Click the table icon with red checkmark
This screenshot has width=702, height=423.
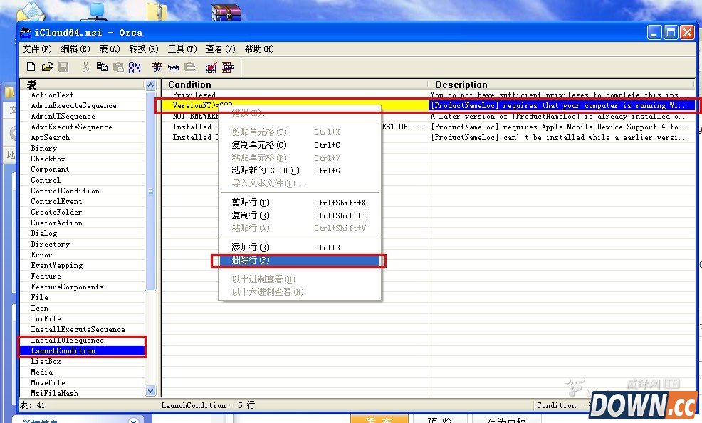click(x=211, y=67)
